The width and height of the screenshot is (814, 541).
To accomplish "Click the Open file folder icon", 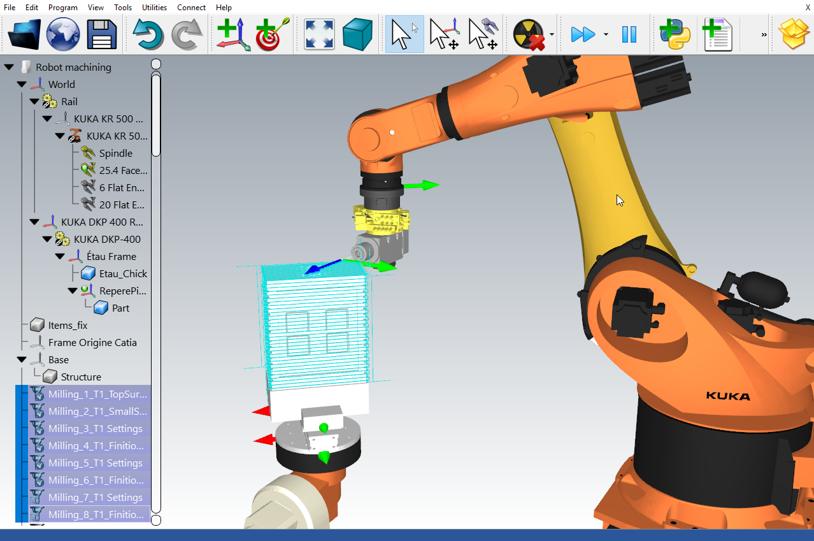I will 25,34.
